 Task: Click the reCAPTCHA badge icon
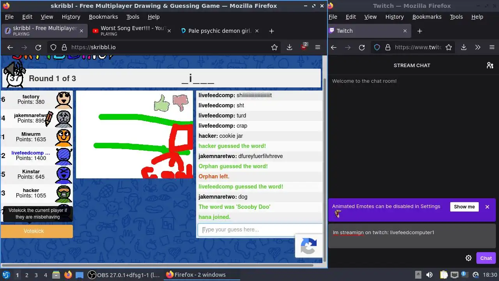(x=309, y=246)
